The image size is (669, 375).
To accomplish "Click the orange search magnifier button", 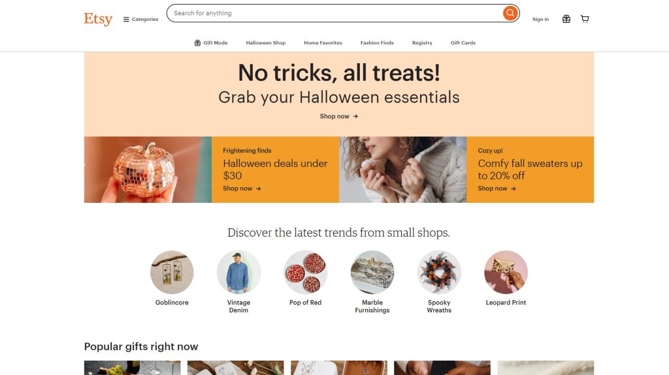I will point(510,13).
